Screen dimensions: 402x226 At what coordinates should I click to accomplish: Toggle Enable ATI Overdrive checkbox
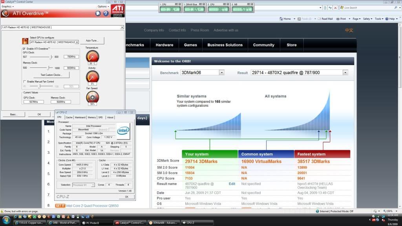24,49
